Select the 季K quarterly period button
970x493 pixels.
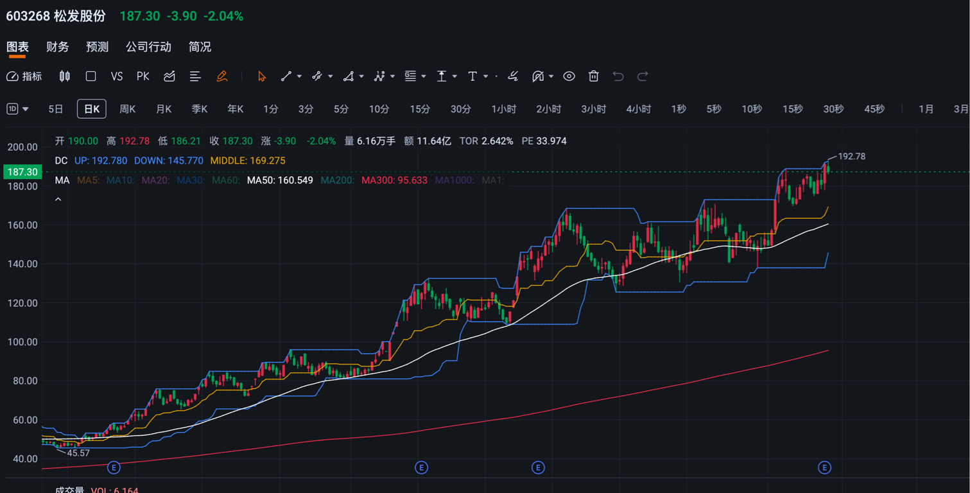(x=200, y=109)
